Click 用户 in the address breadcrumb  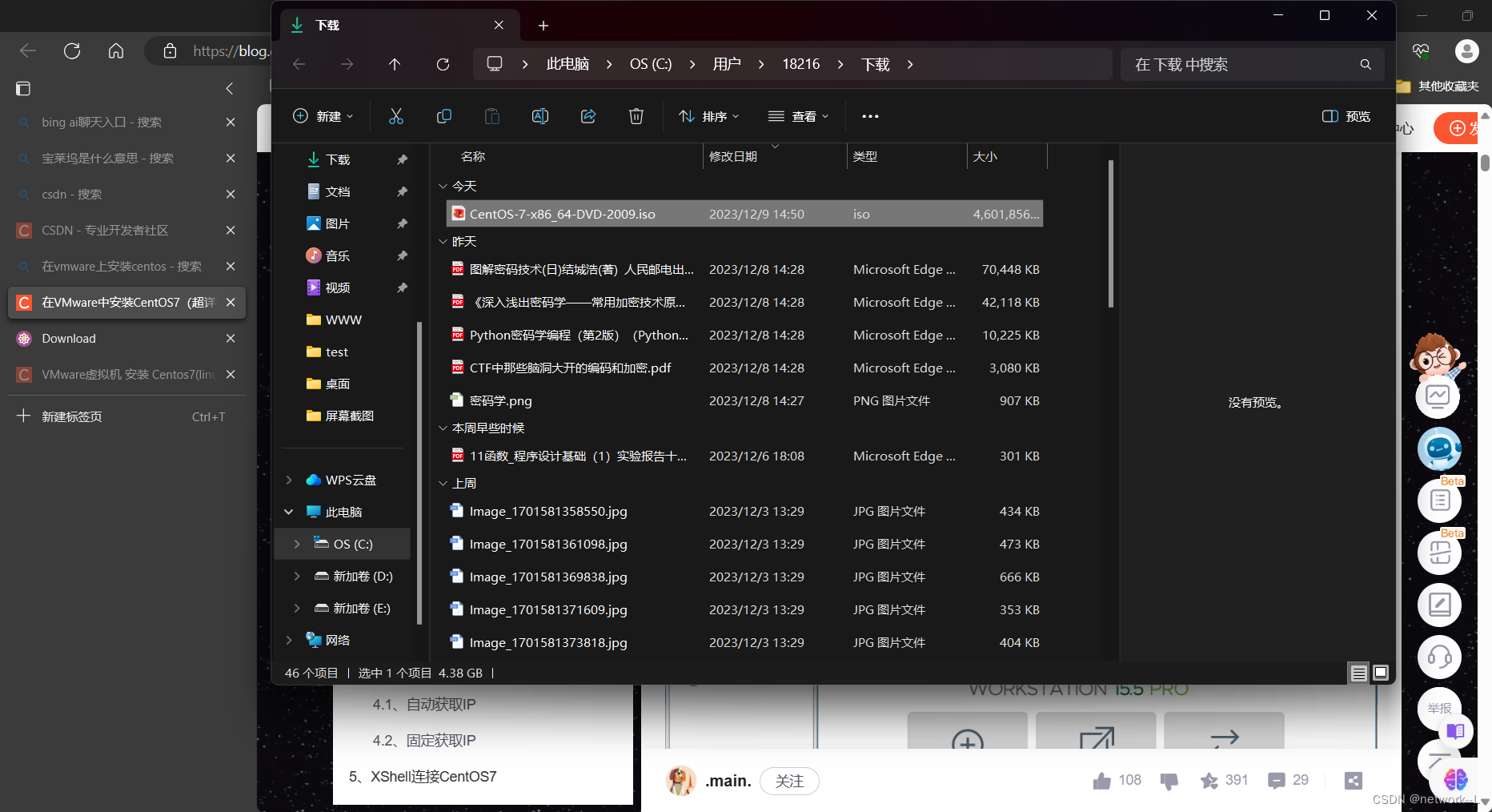(x=727, y=64)
